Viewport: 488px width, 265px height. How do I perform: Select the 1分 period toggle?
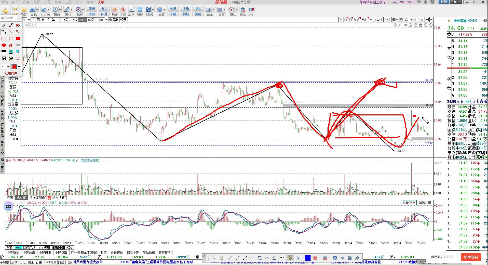click(59, 20)
